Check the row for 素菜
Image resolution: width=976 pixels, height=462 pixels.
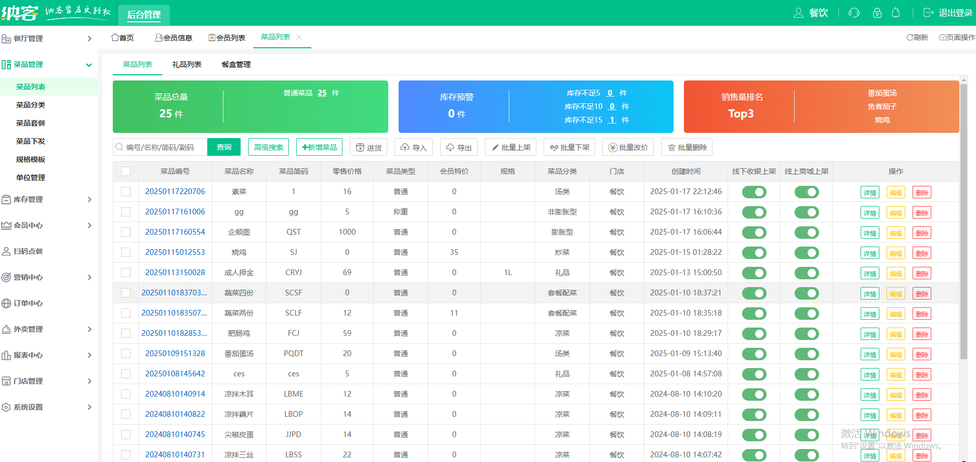(126, 192)
